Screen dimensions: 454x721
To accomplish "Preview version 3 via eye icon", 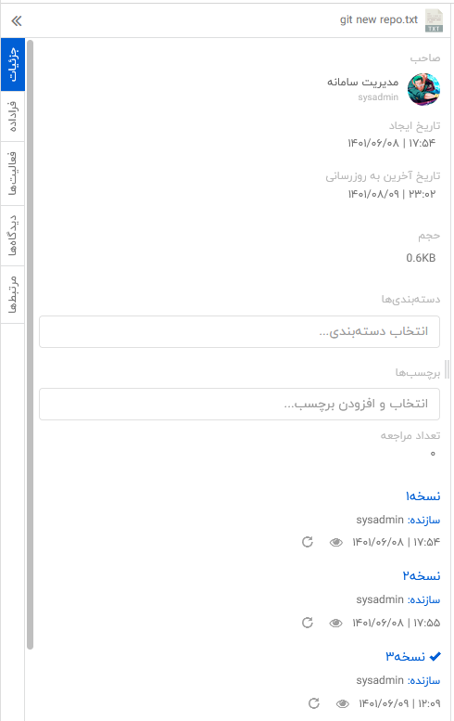I will (x=343, y=703).
